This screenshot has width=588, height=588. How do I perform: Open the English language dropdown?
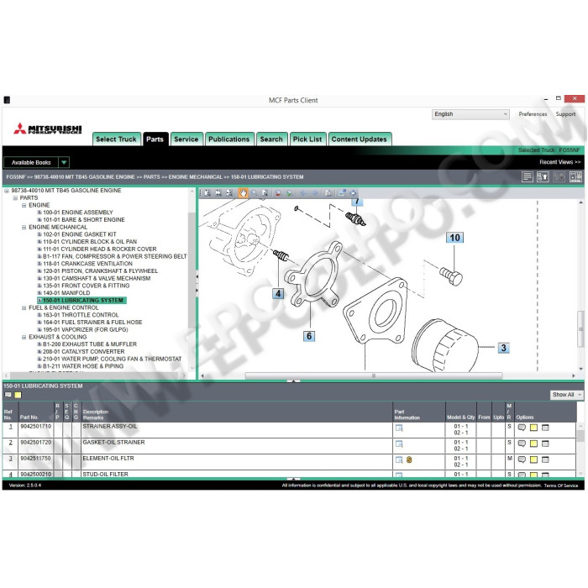tap(470, 114)
